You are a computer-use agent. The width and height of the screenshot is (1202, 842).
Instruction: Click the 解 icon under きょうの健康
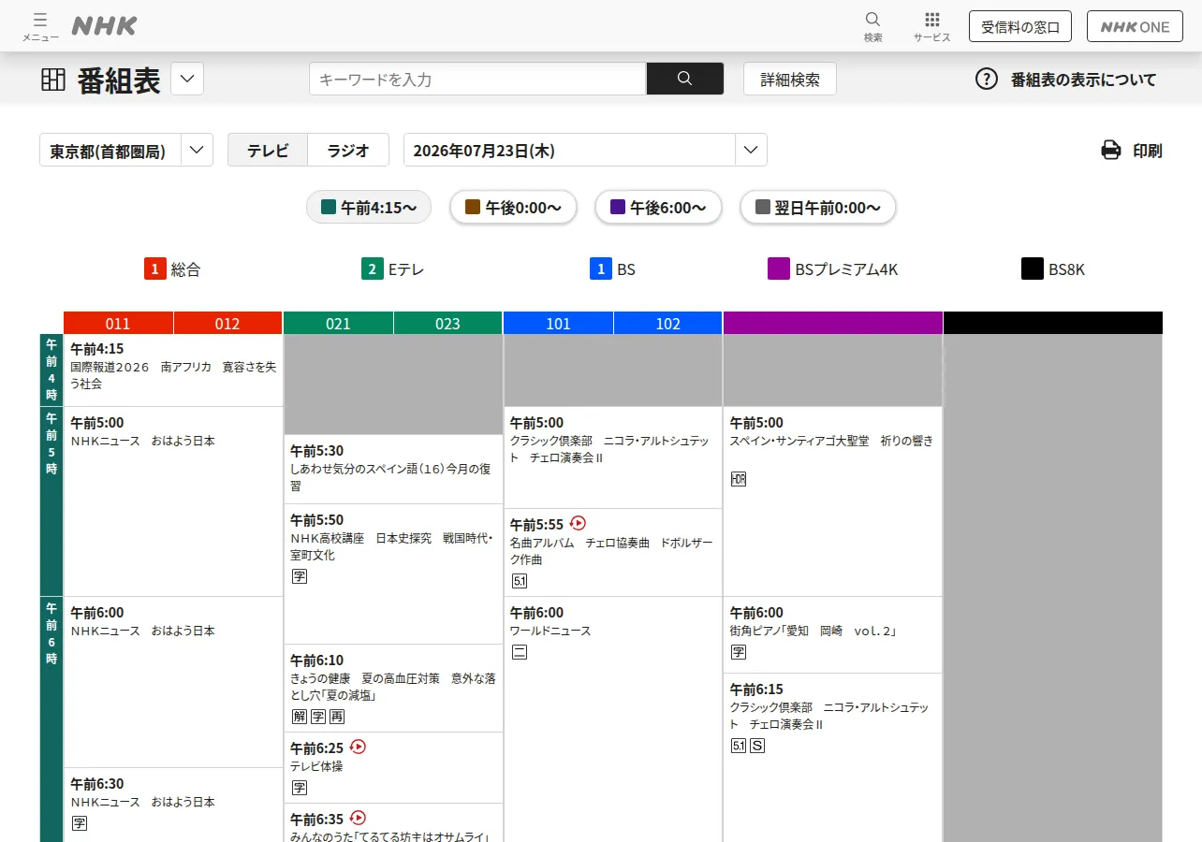coord(300,717)
